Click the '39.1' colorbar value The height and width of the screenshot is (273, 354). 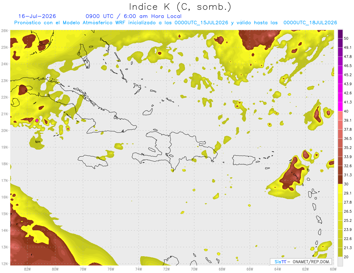(x=348, y=120)
